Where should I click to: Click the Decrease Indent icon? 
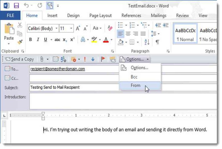coord(158,25)
